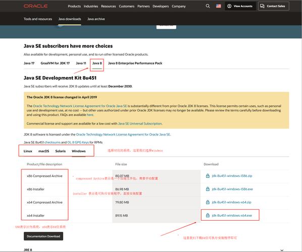Open Java SE Universal Subscription link
302x252 pixels.
click(x=140, y=123)
